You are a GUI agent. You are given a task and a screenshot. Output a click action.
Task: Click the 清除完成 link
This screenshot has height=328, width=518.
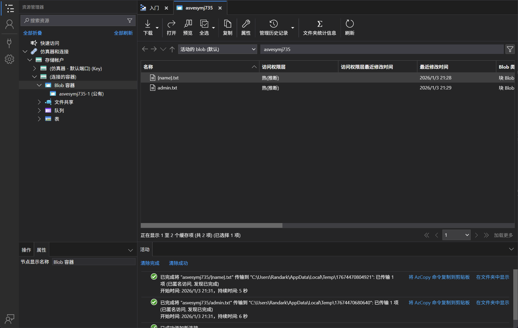coord(150,263)
